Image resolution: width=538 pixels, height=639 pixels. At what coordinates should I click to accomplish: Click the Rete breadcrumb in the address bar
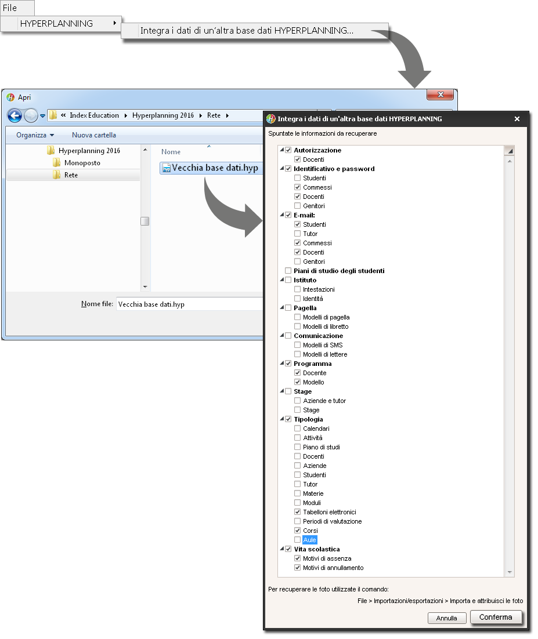(214, 116)
